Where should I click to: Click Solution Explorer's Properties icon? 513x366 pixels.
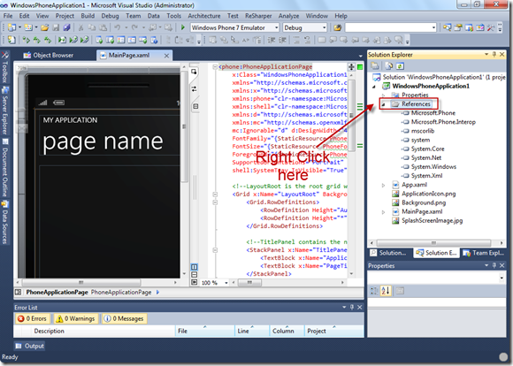click(375, 66)
